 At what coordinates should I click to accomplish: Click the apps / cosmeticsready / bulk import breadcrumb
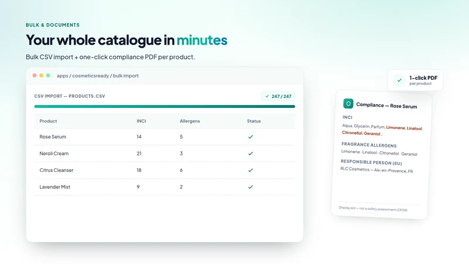98,76
